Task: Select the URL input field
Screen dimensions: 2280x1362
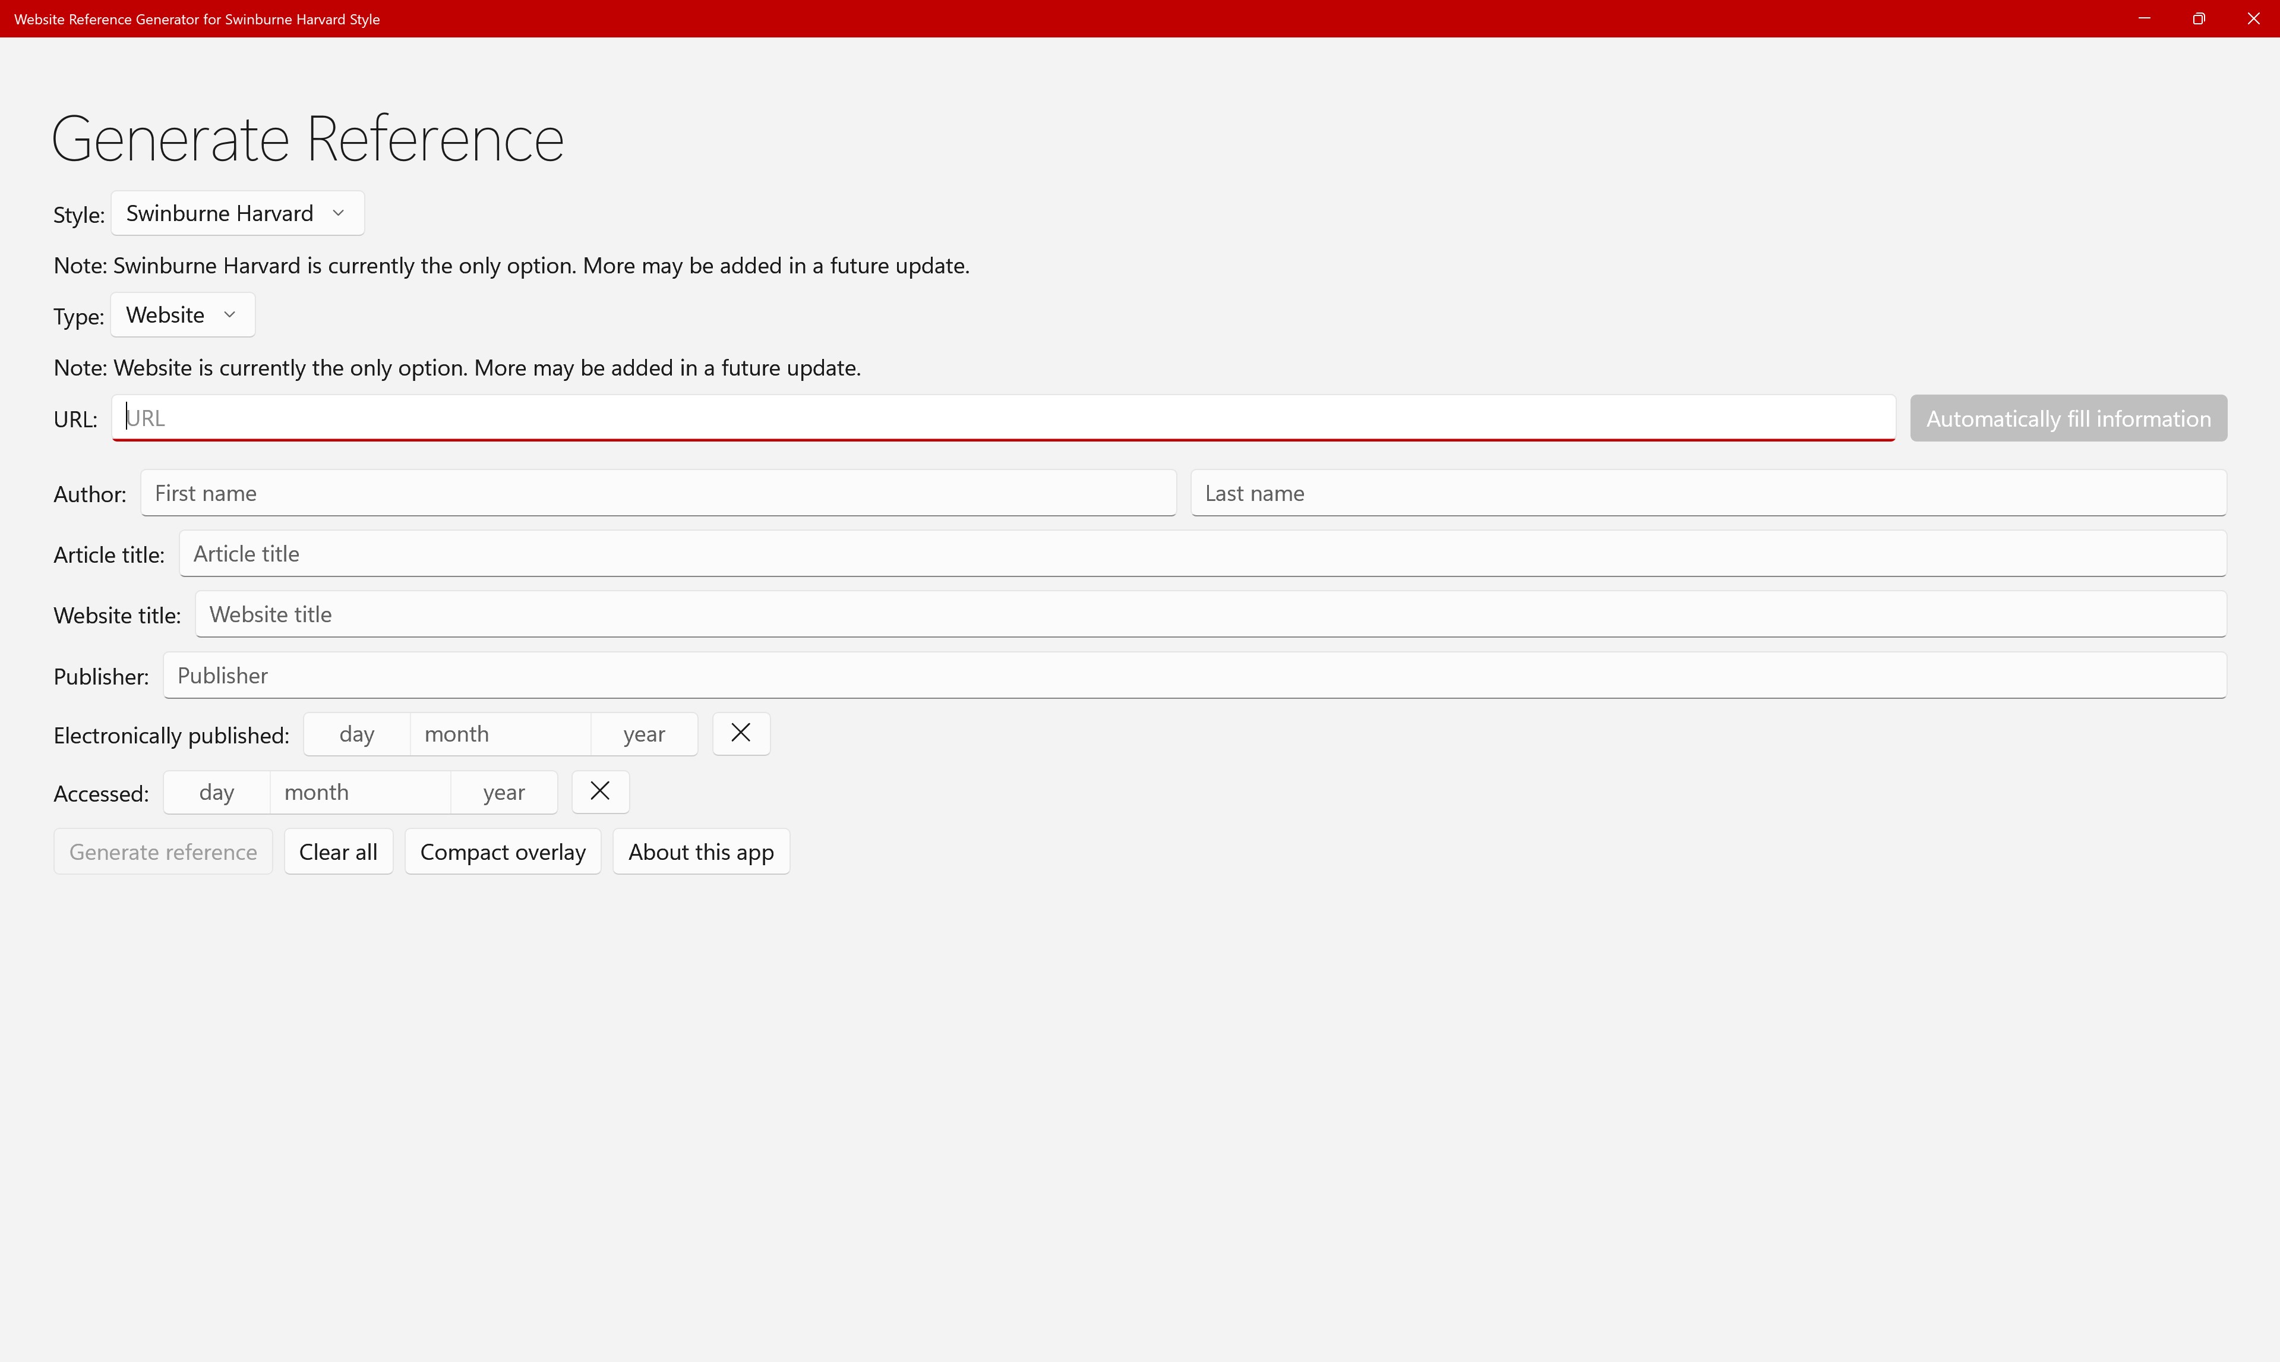Action: [x=1003, y=417]
